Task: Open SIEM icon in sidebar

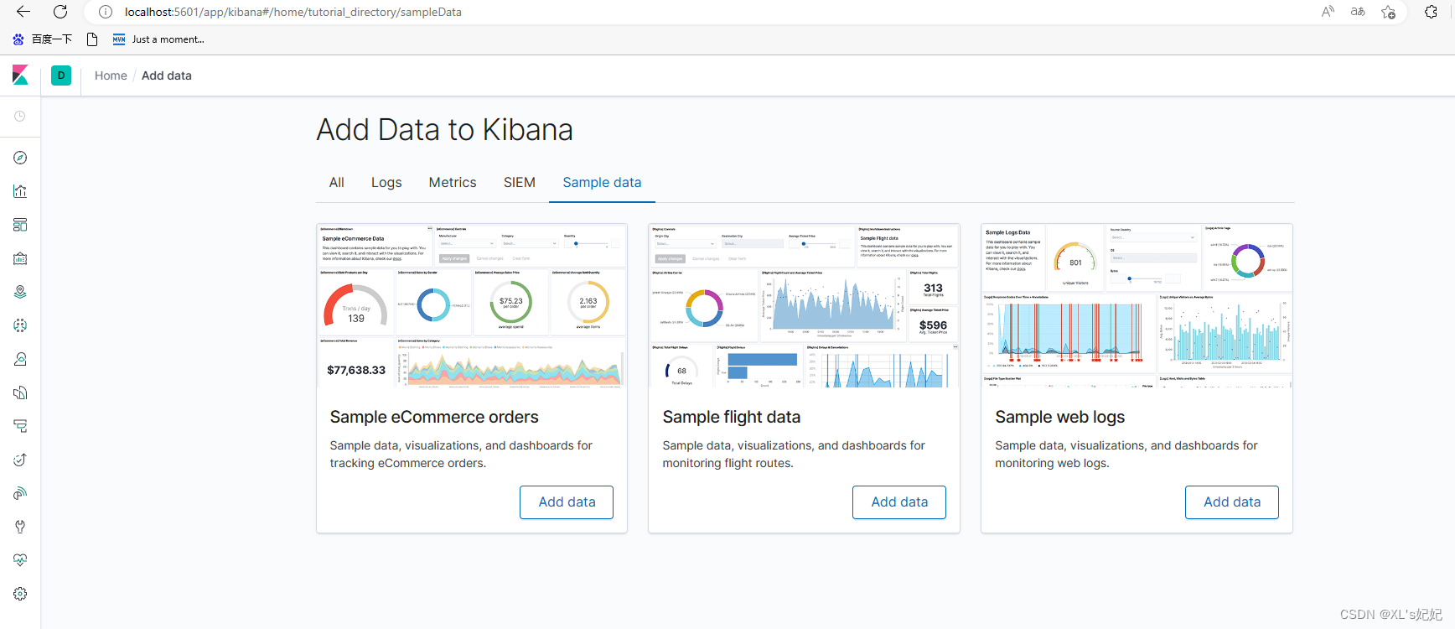Action: (x=20, y=493)
